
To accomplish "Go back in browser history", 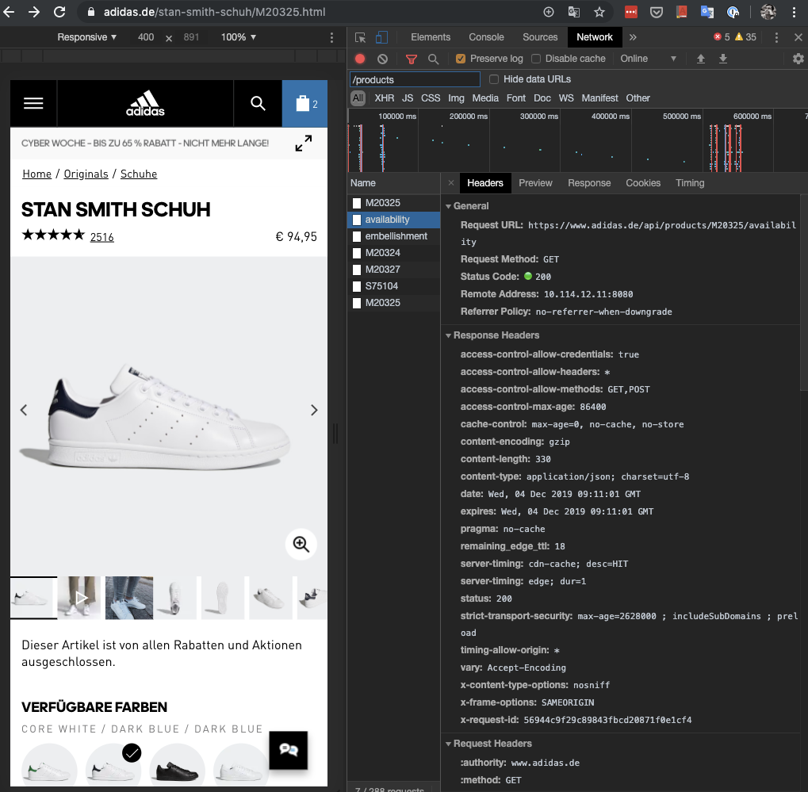I will point(9,12).
